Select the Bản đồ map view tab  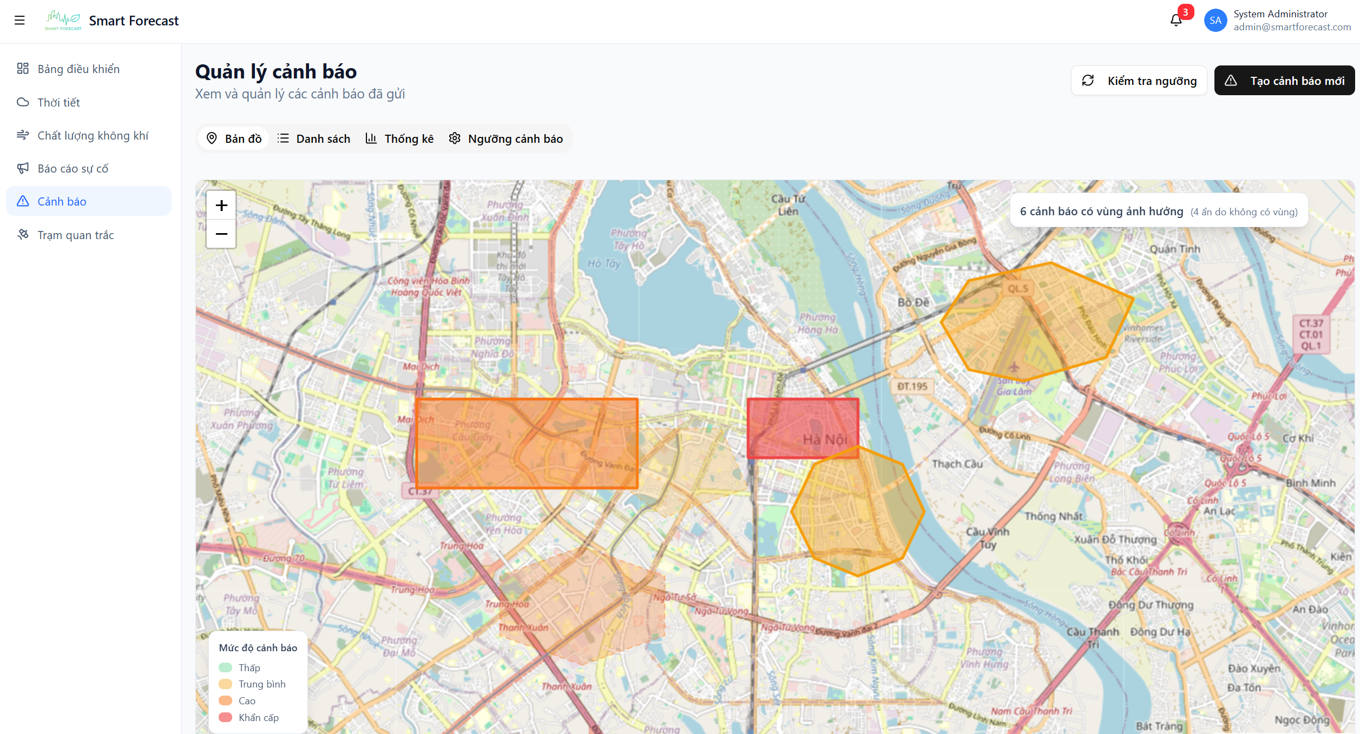[x=233, y=138]
